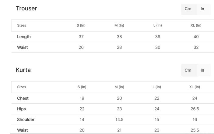Screen dimensions: 214x134
Task: Click the Hips row label in Kurta table
Action: click(22, 109)
